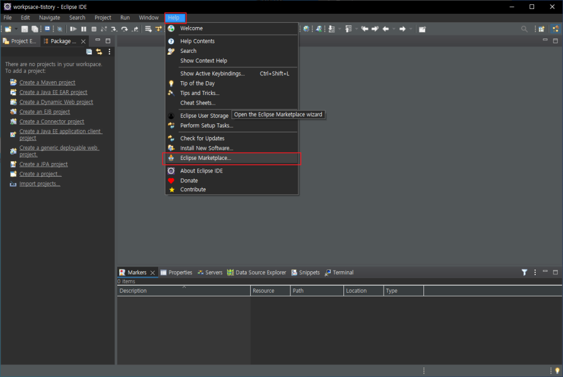
Task: Switch to the Project Explorer tab
Action: pyautogui.click(x=20, y=41)
